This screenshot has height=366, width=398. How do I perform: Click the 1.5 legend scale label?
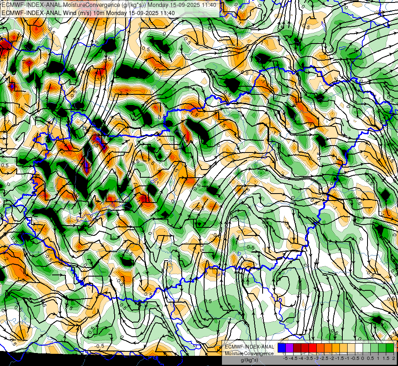385,358
